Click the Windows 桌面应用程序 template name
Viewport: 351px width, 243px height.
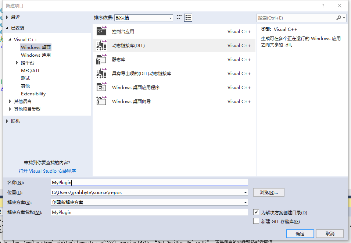[136, 87]
